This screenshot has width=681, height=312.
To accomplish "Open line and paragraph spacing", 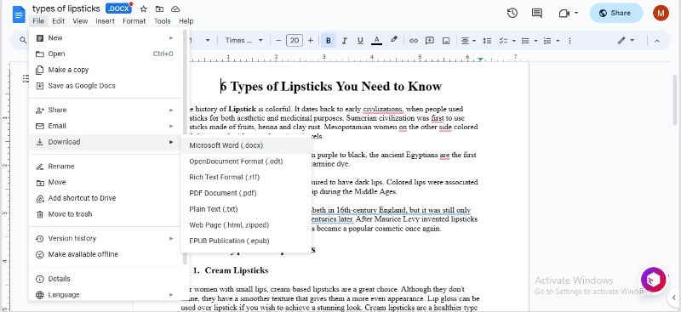I will (487, 41).
